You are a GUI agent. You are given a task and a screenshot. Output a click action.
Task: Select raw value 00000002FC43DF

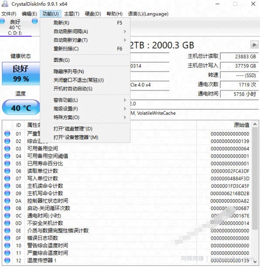pos(230,171)
